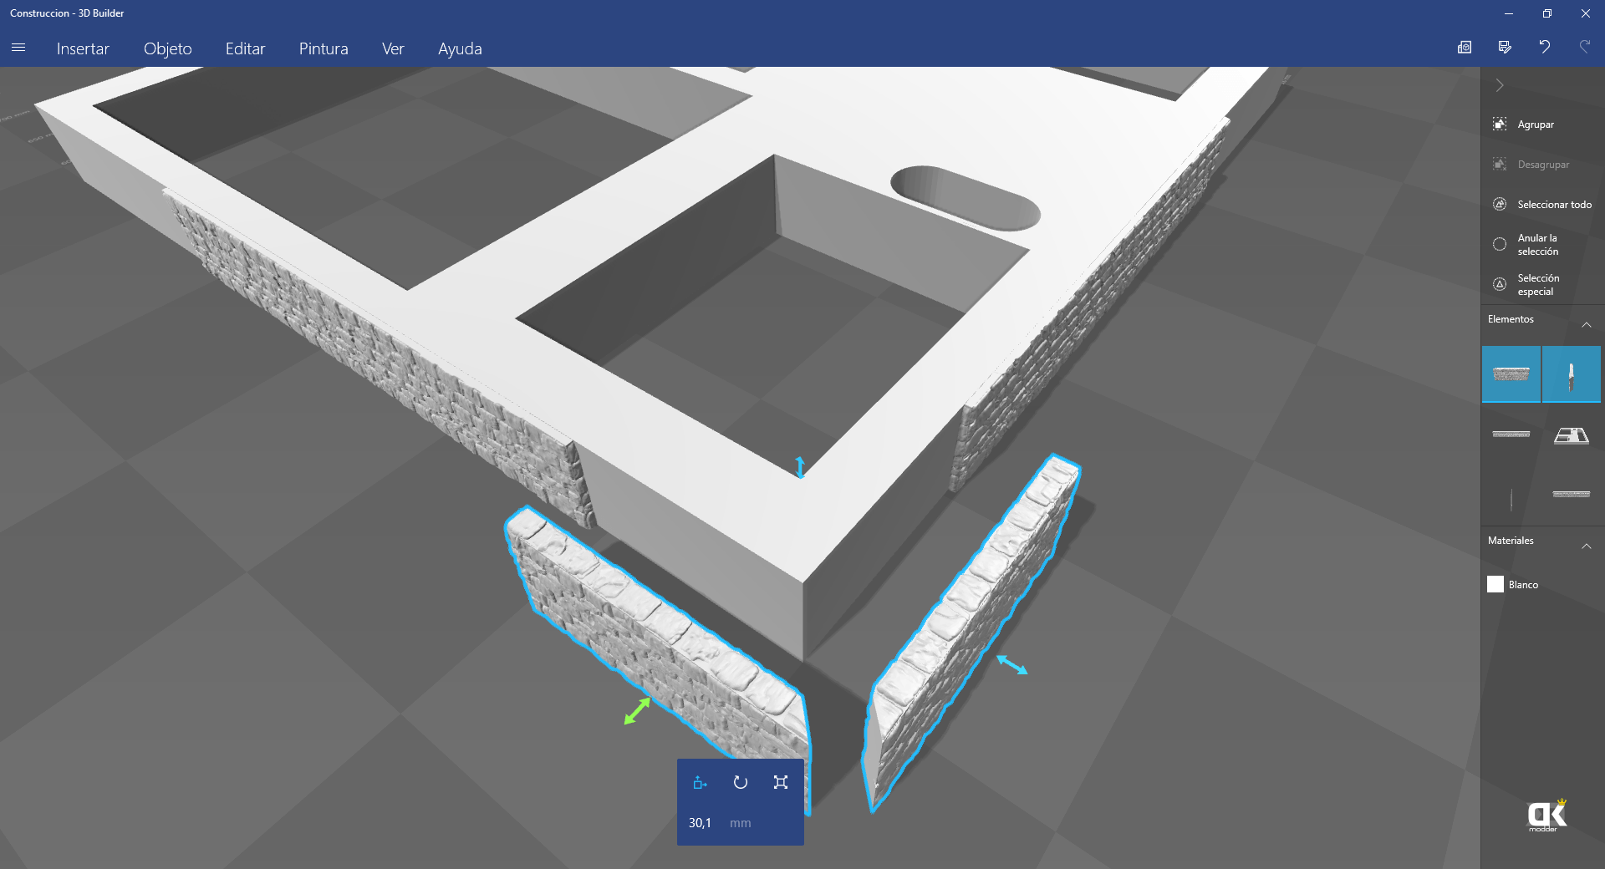Image resolution: width=1605 pixels, height=869 pixels.
Task: Click the Seleccionar todo icon
Action: tap(1500, 205)
